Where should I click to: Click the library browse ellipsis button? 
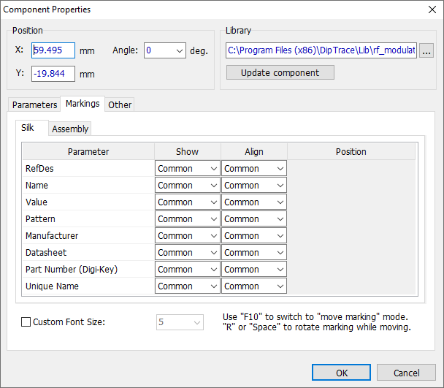pos(426,50)
